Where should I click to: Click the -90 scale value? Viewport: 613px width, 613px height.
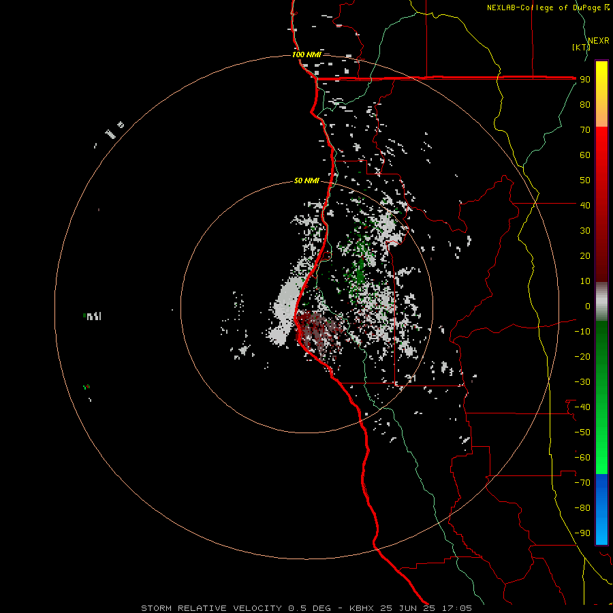(582, 533)
